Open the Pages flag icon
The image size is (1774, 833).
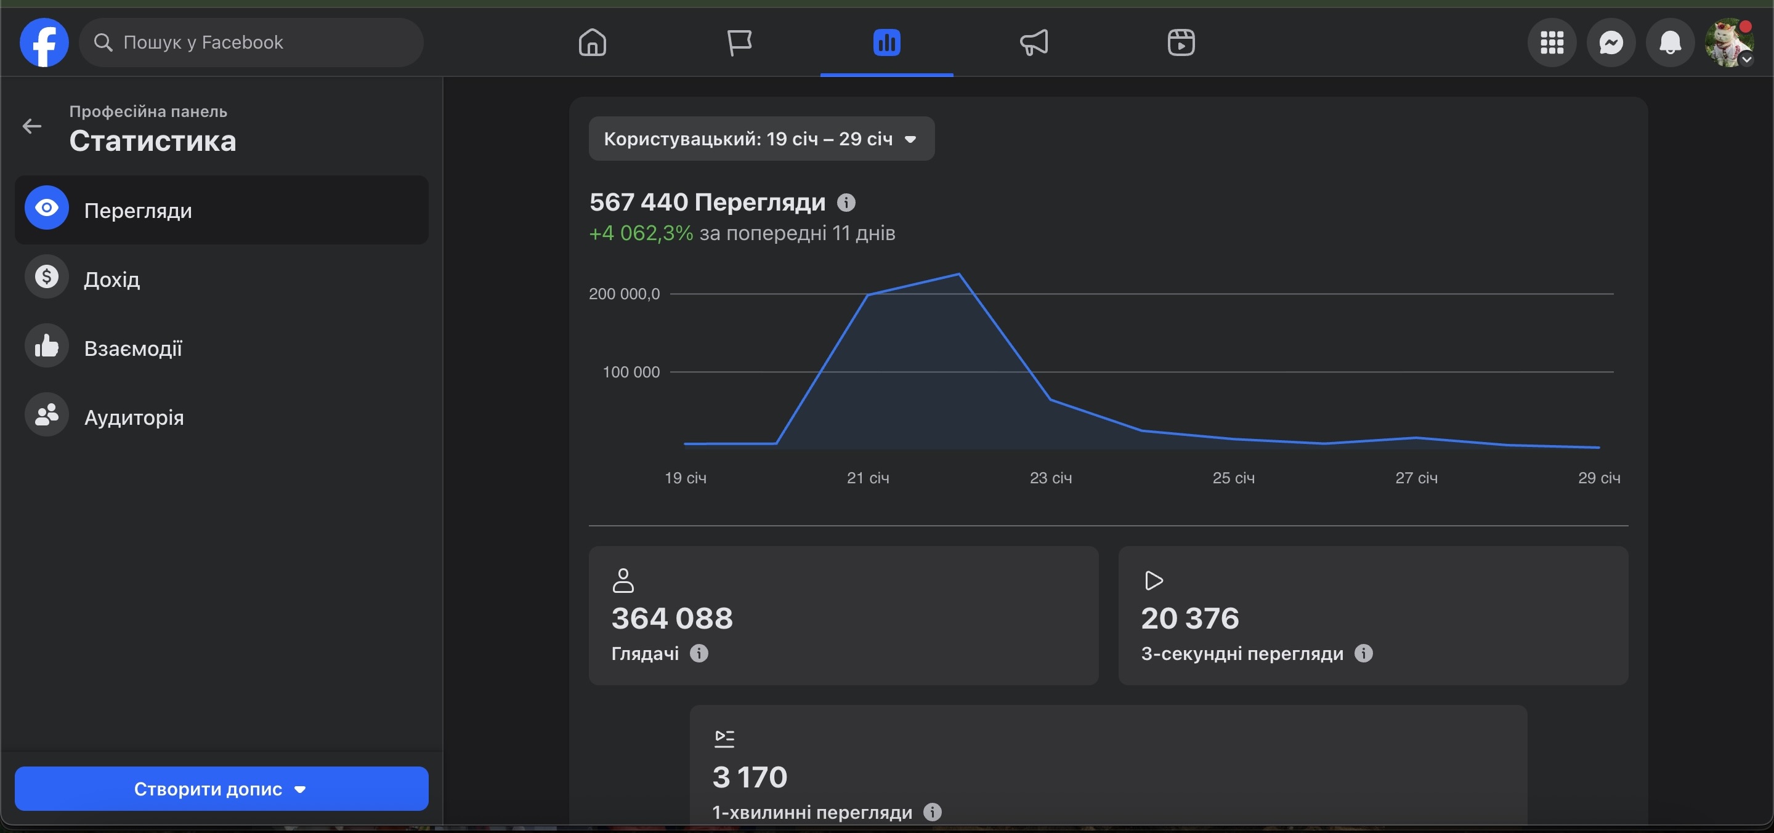click(x=740, y=42)
